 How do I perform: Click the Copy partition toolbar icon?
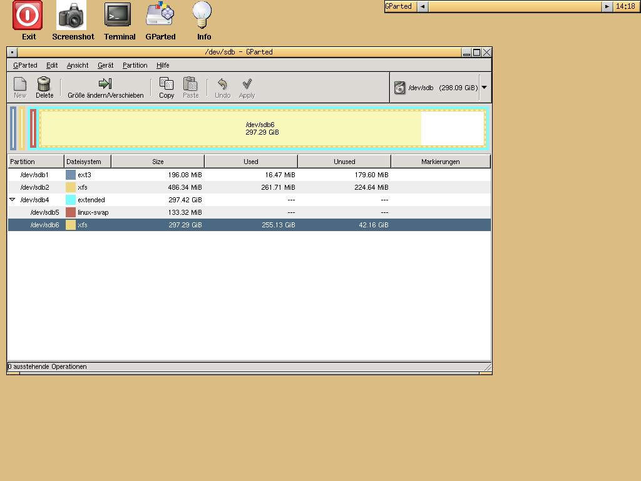(167, 85)
